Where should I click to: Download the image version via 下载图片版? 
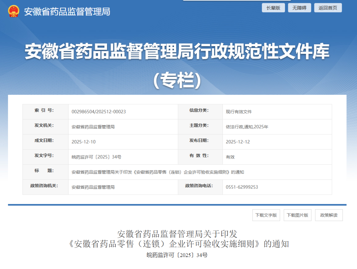(x=297, y=215)
